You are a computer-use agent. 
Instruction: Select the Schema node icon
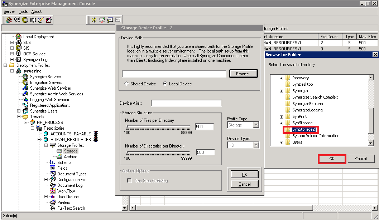(52, 162)
